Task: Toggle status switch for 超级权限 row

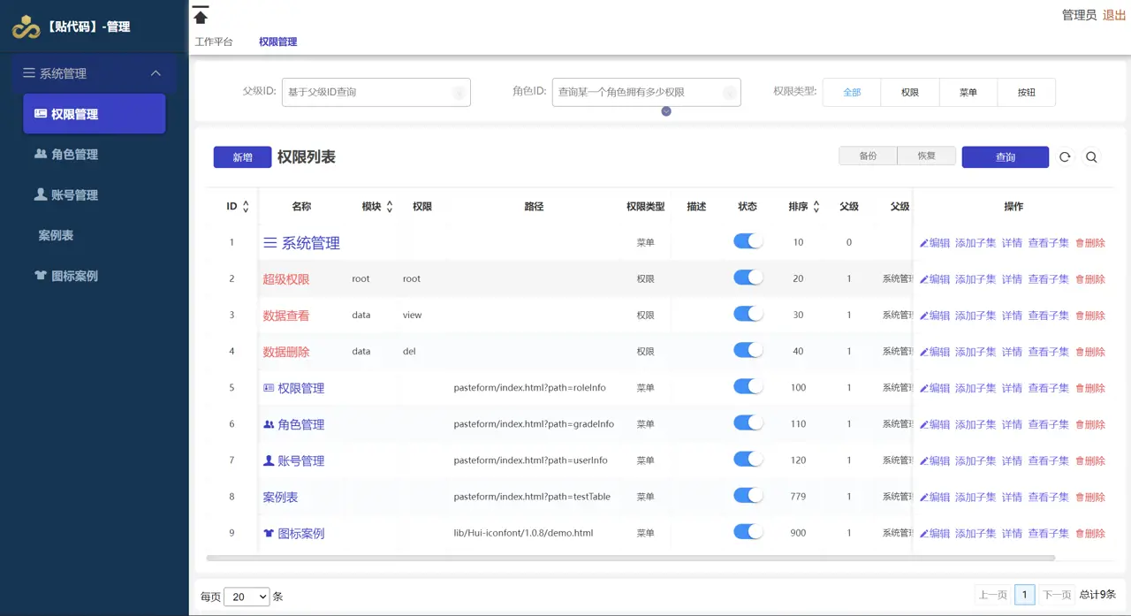Action: coord(748,278)
